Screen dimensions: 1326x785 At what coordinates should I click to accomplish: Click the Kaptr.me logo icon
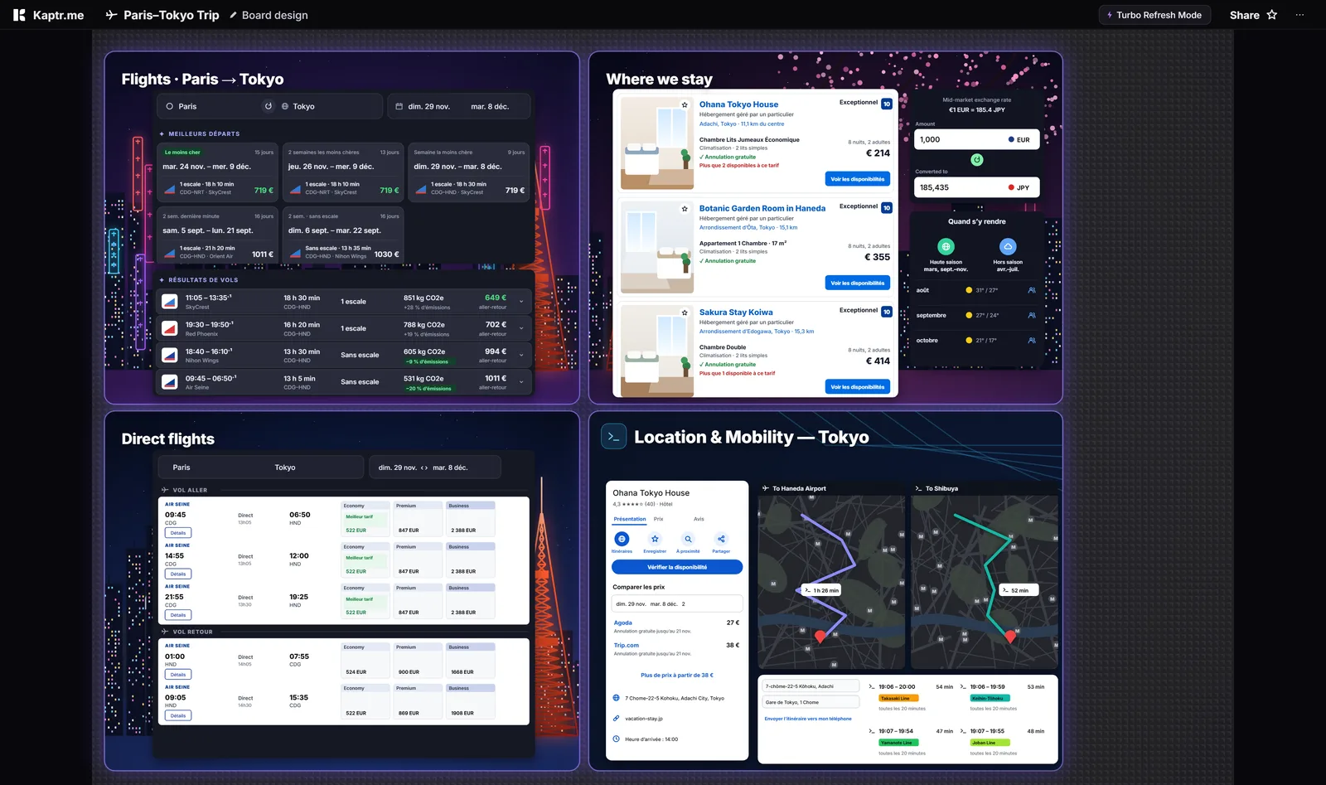point(19,15)
